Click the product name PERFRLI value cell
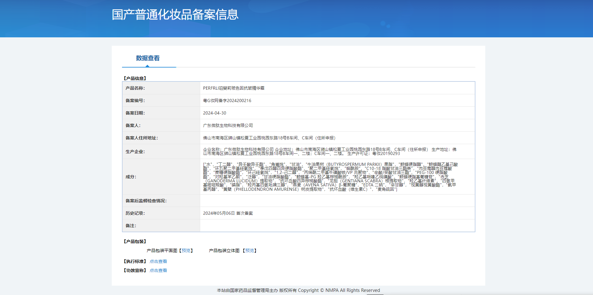Image resolution: width=593 pixels, height=295 pixels. (233, 88)
